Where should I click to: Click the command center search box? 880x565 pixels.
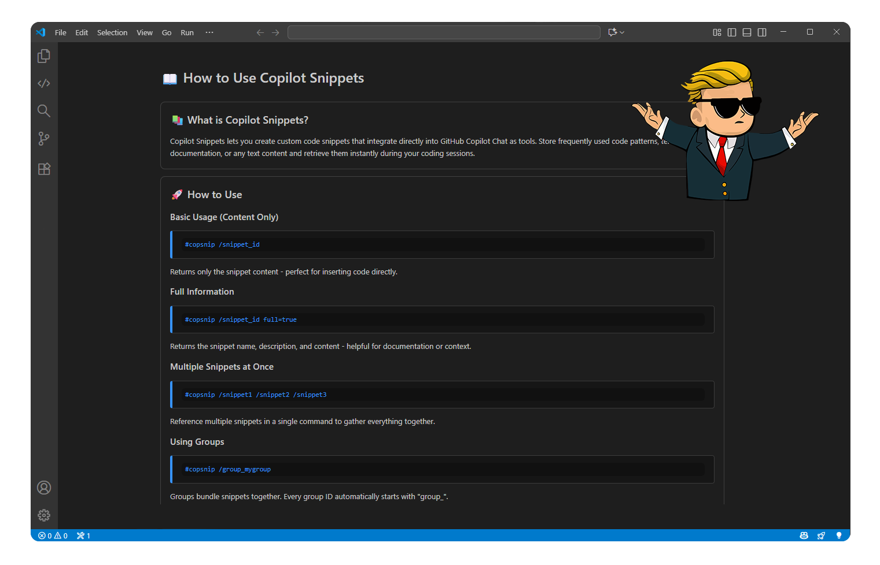click(443, 32)
